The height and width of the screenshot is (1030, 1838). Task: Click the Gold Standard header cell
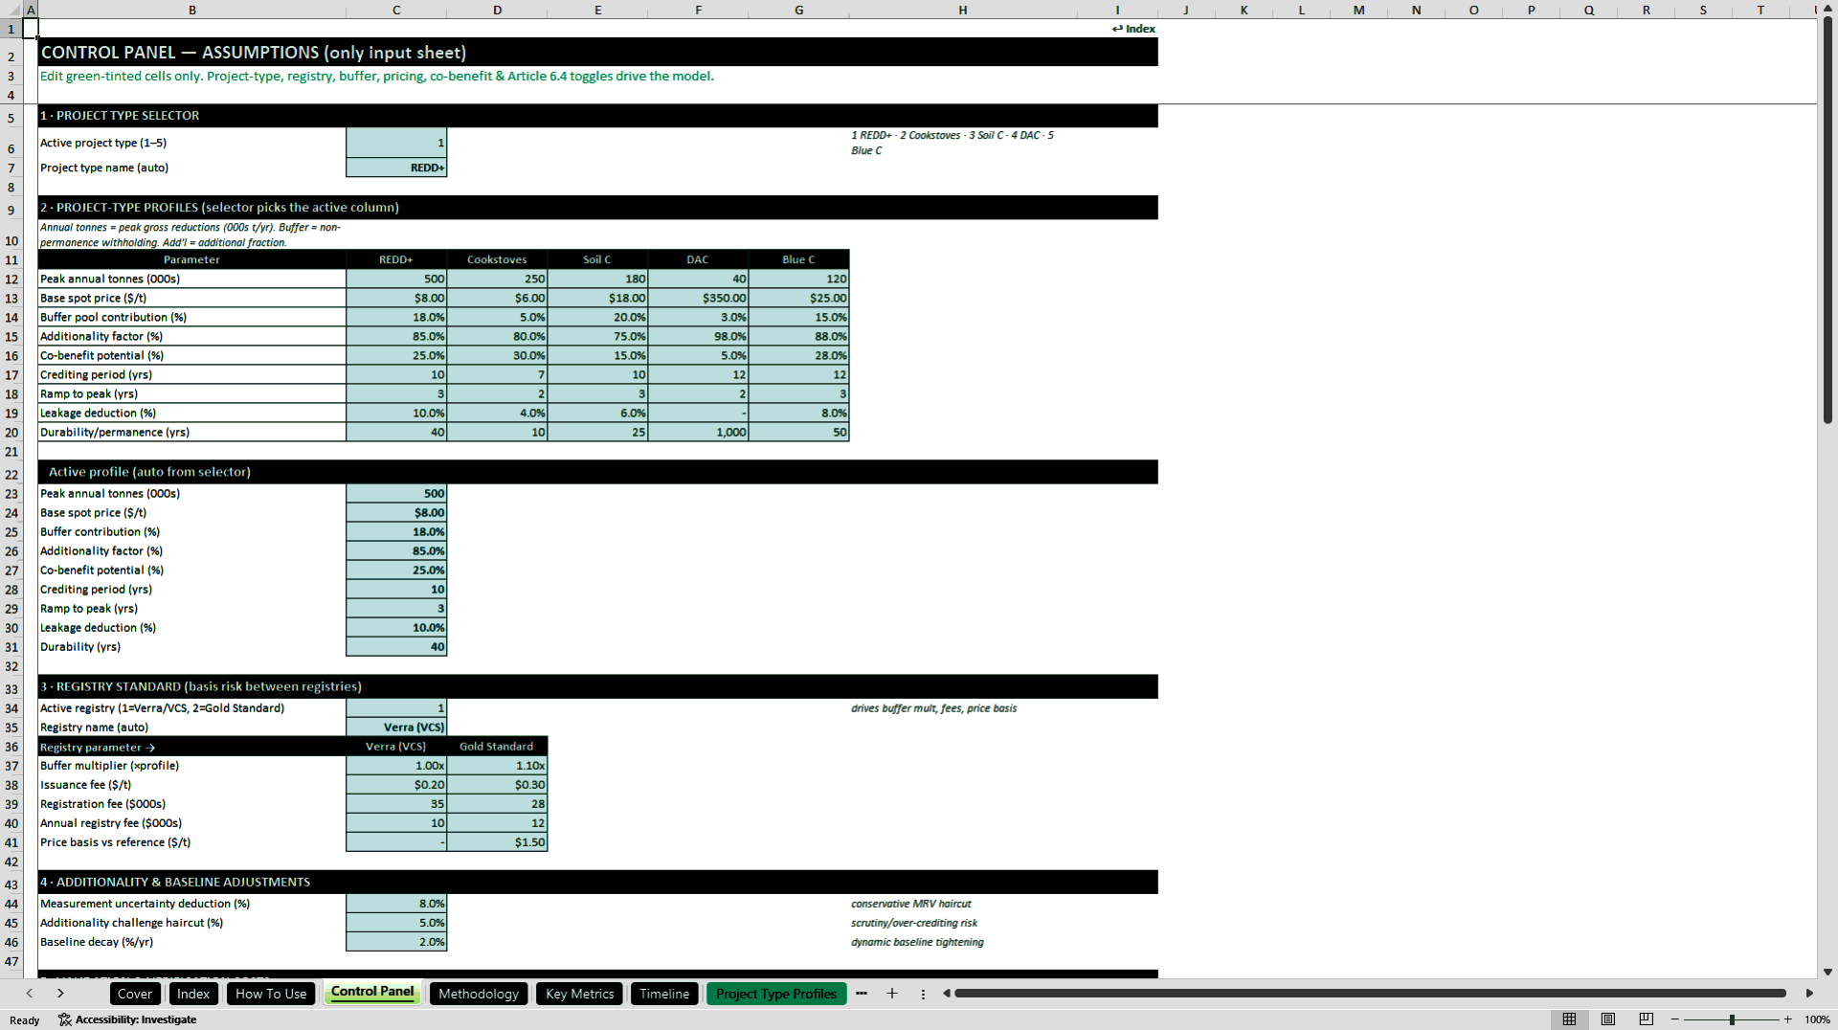click(497, 747)
